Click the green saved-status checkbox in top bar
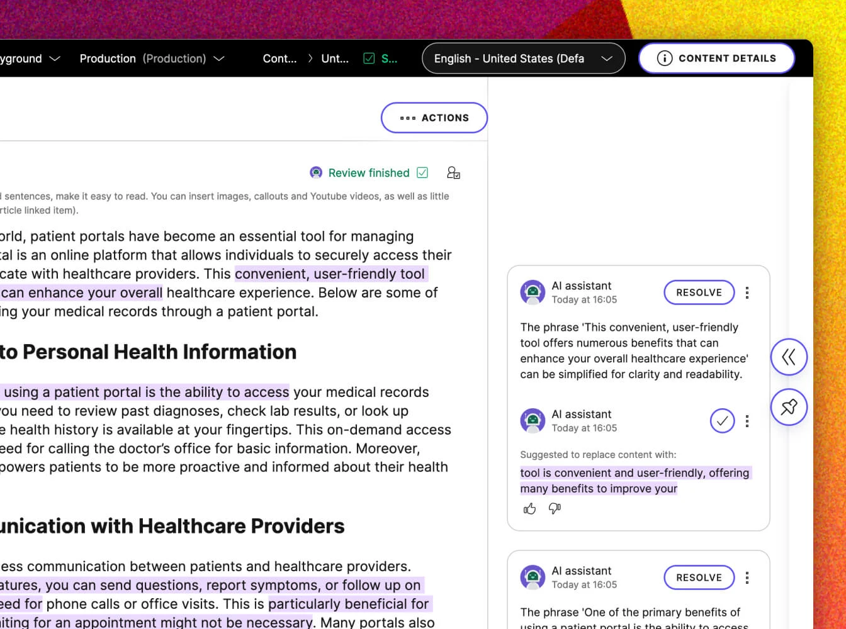This screenshot has height=629, width=846. click(x=368, y=58)
